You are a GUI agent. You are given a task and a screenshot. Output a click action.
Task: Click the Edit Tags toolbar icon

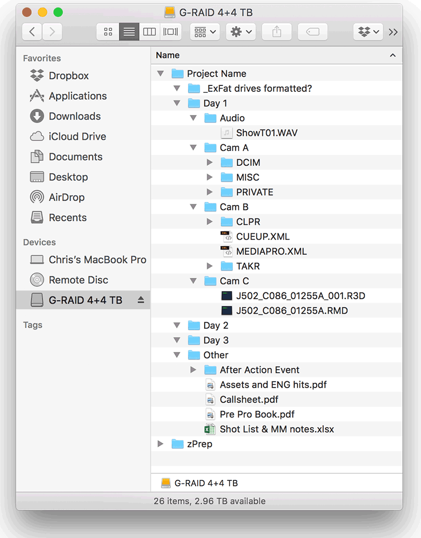coord(313,32)
